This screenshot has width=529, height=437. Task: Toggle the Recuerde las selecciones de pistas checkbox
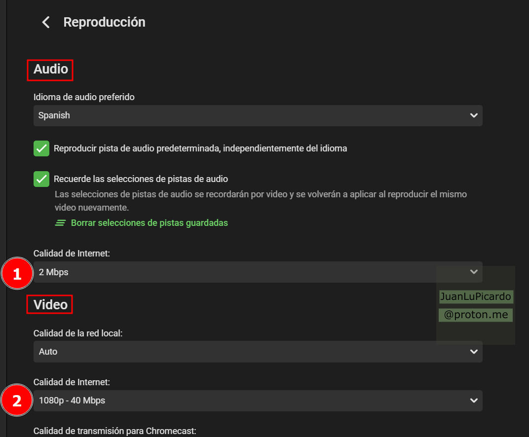pos(41,179)
